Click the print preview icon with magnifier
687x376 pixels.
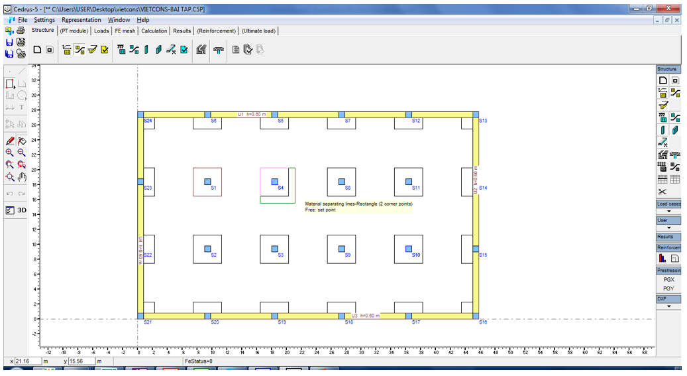21,54
